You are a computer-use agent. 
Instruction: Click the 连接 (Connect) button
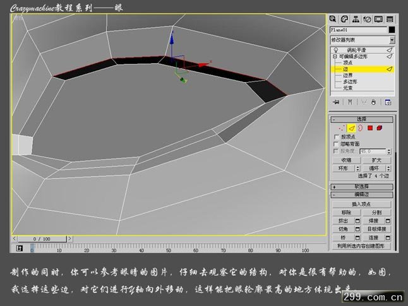click(x=374, y=238)
